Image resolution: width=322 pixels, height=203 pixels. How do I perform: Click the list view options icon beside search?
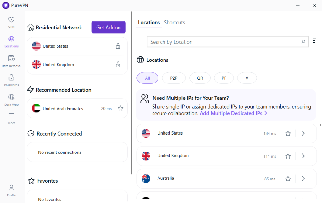click(314, 41)
